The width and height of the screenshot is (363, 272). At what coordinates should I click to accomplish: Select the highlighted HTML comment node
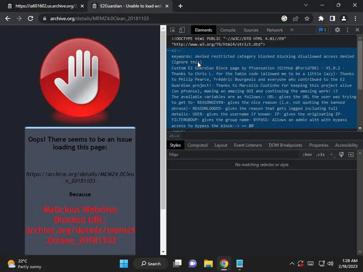[262, 88]
